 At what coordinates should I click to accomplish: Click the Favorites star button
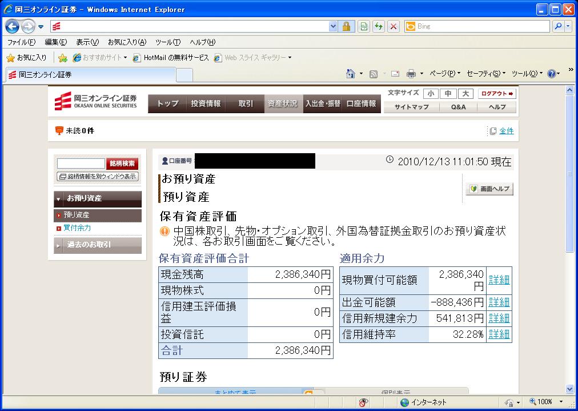click(26, 58)
